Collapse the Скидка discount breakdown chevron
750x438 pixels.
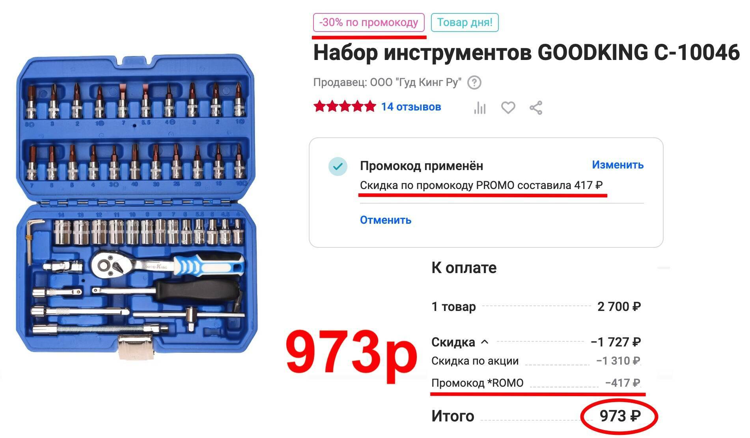485,342
